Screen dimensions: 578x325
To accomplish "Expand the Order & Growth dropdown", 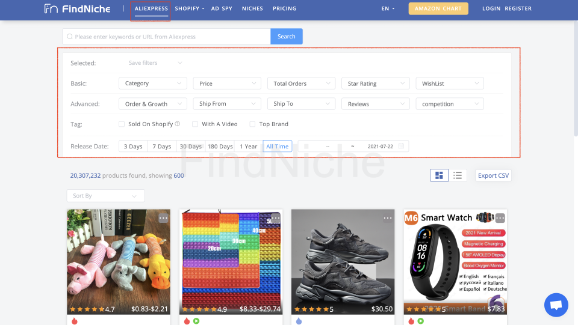I will tap(153, 104).
